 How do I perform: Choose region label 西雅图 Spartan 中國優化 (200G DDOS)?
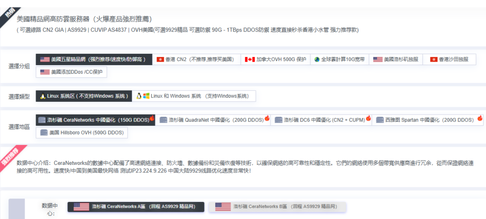430,120
